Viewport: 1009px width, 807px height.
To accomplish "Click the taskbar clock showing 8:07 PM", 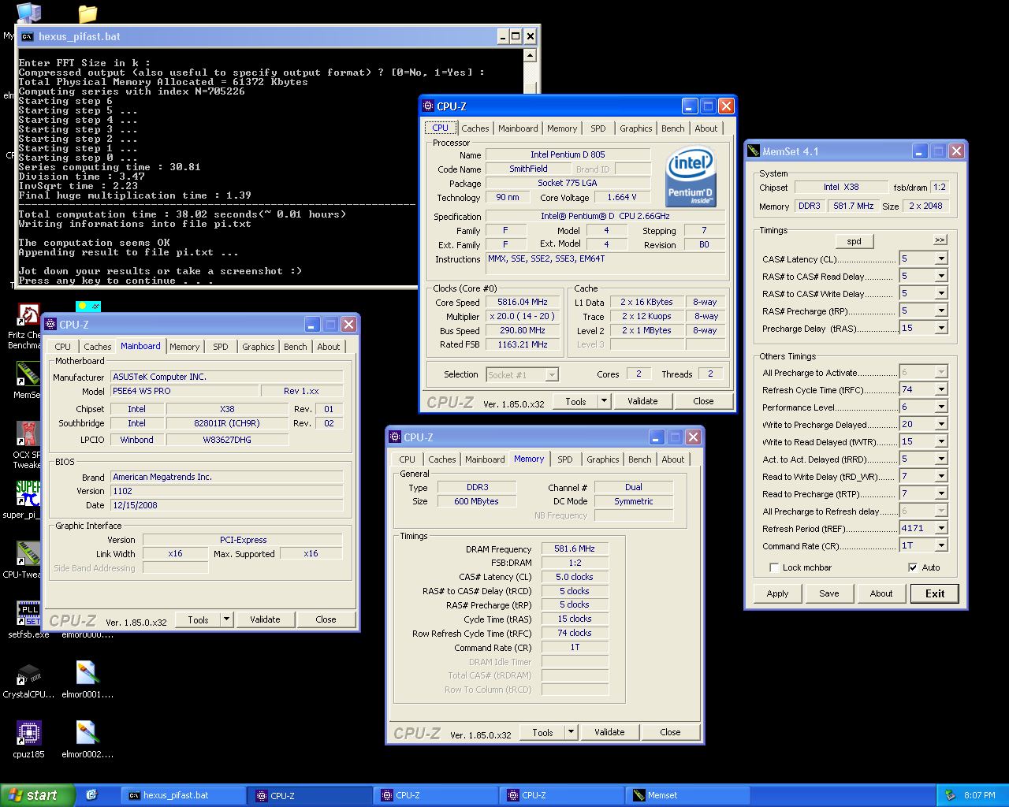I will click(980, 795).
